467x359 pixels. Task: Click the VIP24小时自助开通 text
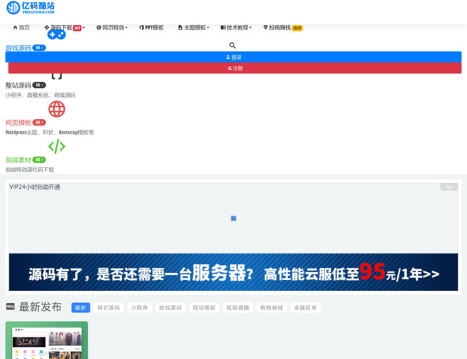(x=34, y=187)
